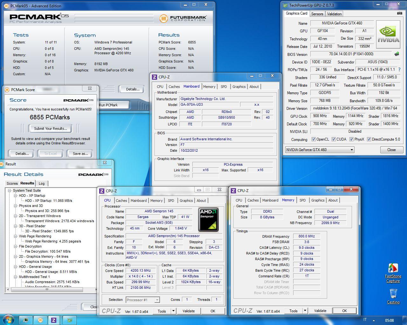Collapse the Web Page Rendering node
This screenshot has width=407, height=325.
pos(15,236)
